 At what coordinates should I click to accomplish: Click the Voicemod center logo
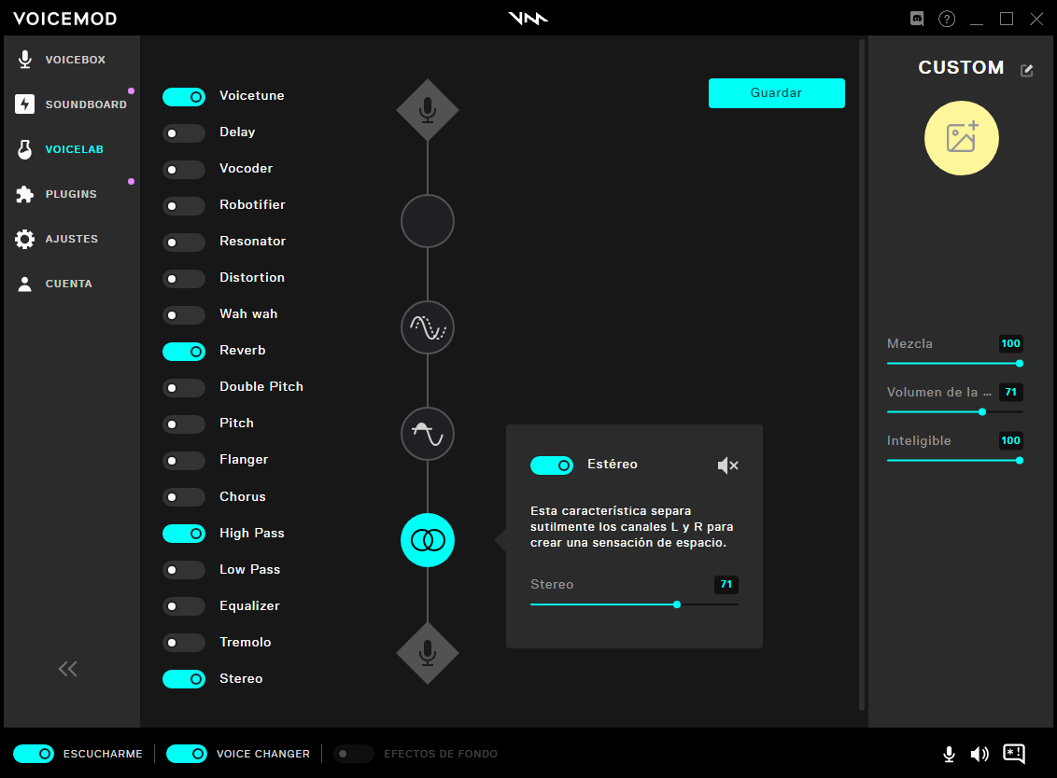tap(528, 18)
